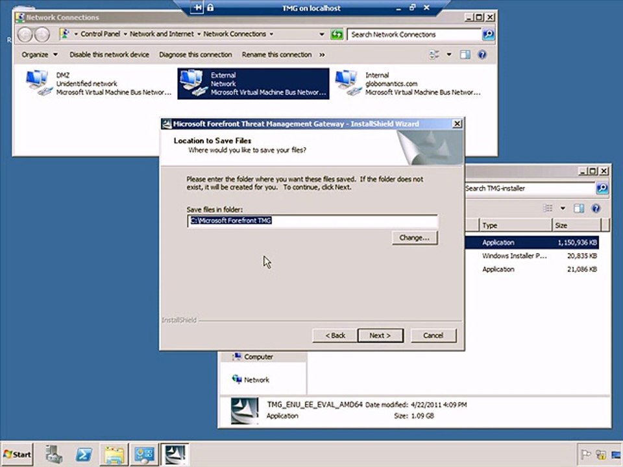Click the Control Panel taskbar icon
Viewport: 623px width, 467px height.
point(144,454)
